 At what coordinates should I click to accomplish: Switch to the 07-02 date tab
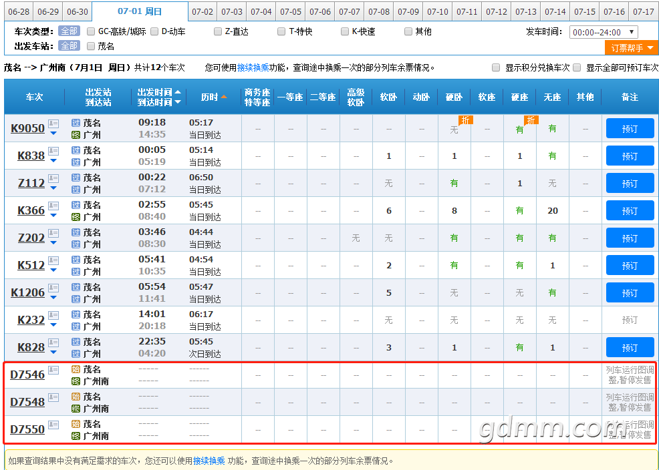click(203, 12)
